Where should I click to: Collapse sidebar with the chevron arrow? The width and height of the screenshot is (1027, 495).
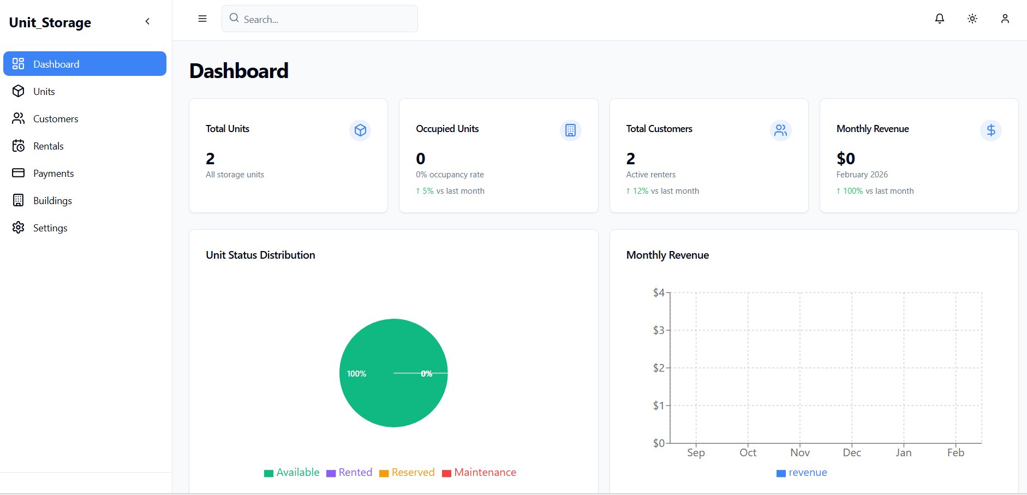147,21
